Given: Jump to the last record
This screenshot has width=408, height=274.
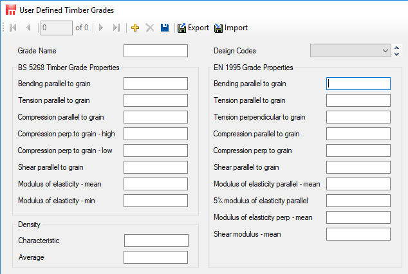Looking at the screenshot, I should coord(116,28).
